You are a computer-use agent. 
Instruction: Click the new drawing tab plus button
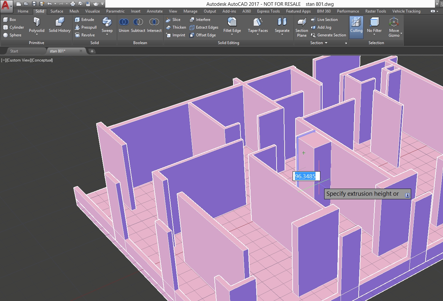(x=92, y=51)
